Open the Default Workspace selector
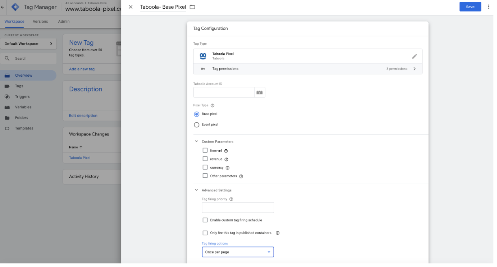Screen dimensions: 497x267 [x=28, y=44]
